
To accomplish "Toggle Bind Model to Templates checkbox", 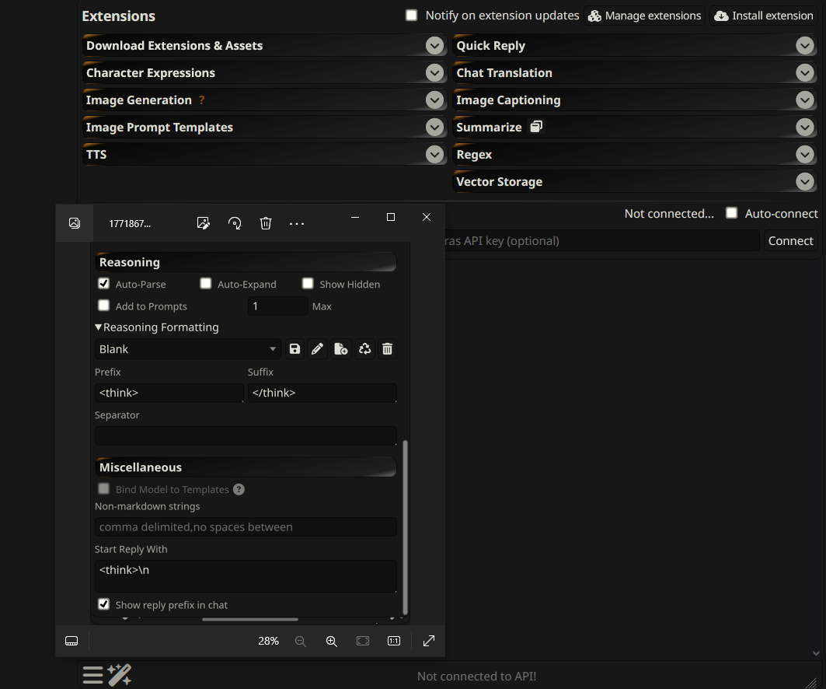I will 104,488.
